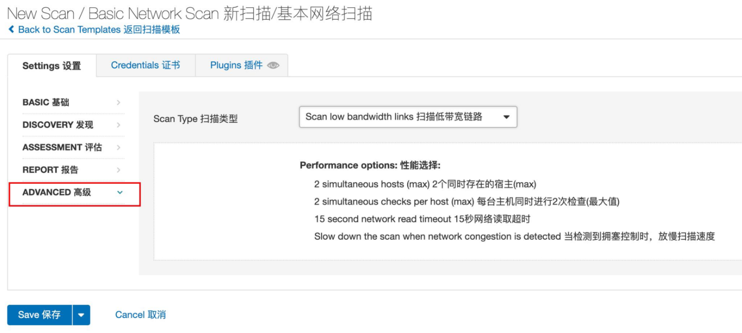Viewport: 742px width, 333px height.
Task: Click the arrow icon beside ASSESSMENT 评估
Action: (118, 147)
